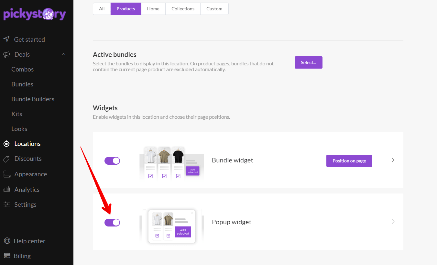Switch to the Home tab
Image resolution: width=437 pixels, height=265 pixels.
(x=153, y=9)
